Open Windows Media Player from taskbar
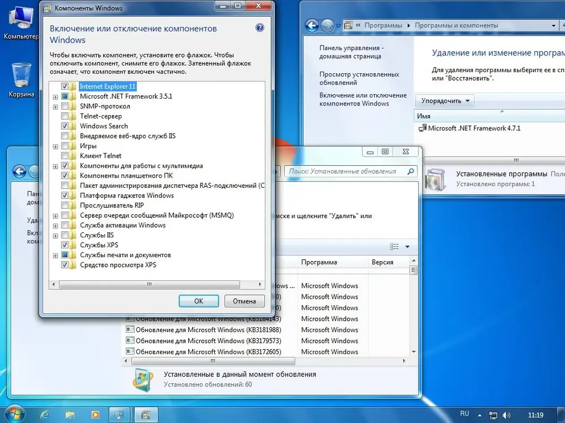 click(95, 415)
